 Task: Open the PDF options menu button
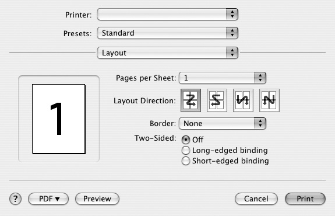[x=48, y=199]
